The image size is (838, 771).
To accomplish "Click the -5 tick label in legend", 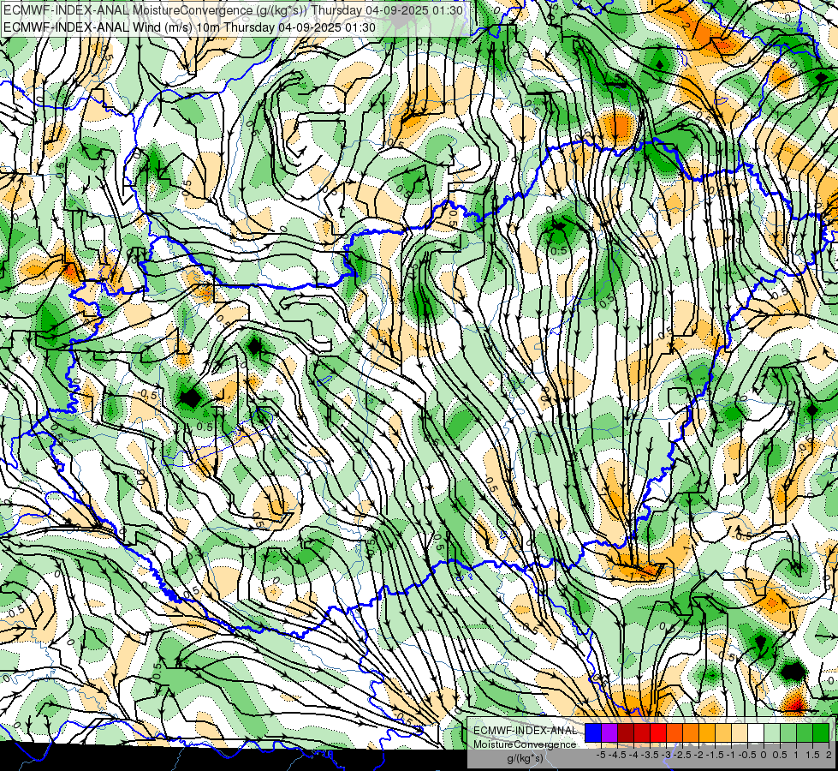I will click(601, 755).
